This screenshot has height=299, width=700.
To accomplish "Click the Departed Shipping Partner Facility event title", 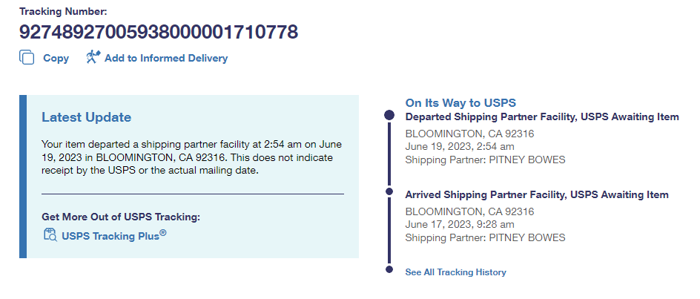I will [x=541, y=117].
